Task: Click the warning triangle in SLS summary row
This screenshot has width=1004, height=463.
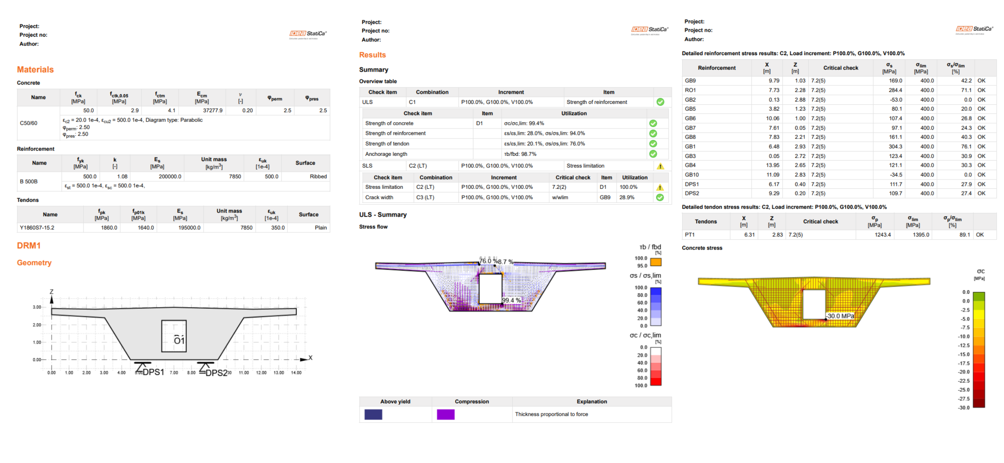Action: pos(660,166)
